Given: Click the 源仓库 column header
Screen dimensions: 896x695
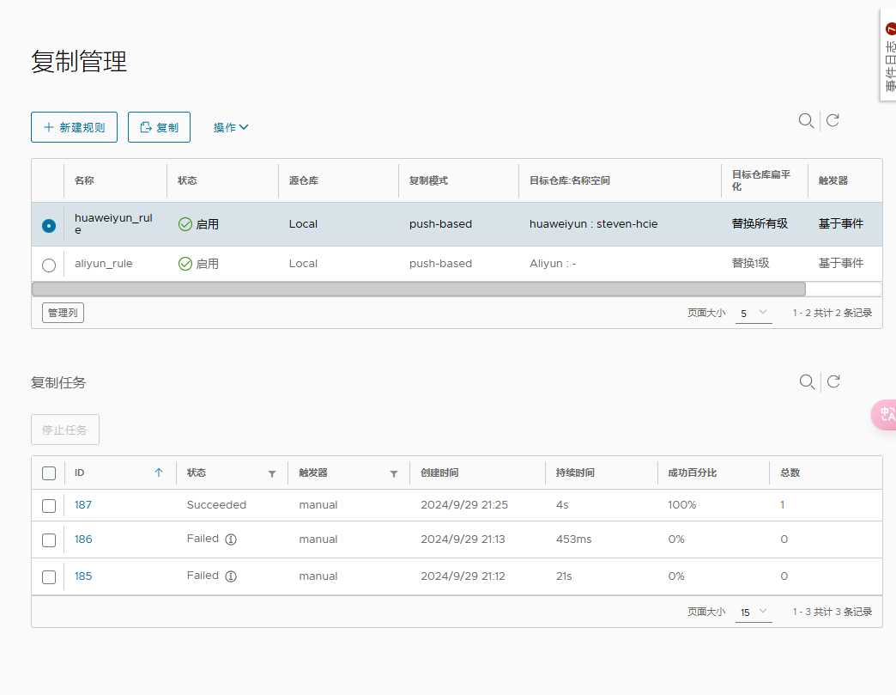Looking at the screenshot, I should coord(304,180).
